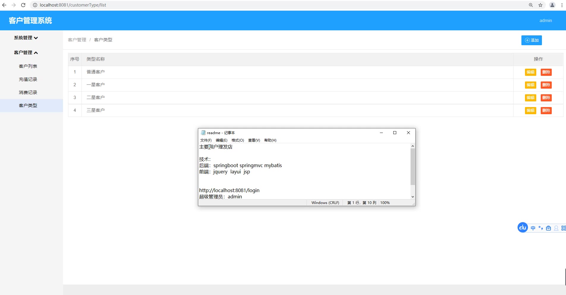Open the 查看(V) menu in Notepad
This screenshot has height=295, width=566.
(254, 140)
